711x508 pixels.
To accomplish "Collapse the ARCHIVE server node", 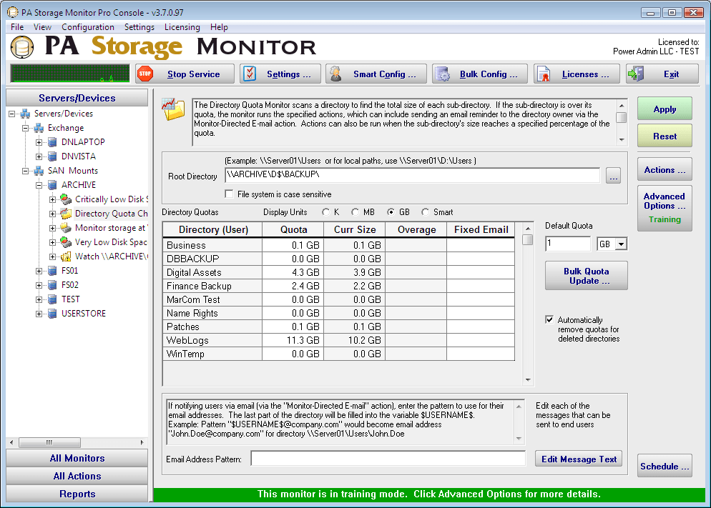I will coord(39,186).
